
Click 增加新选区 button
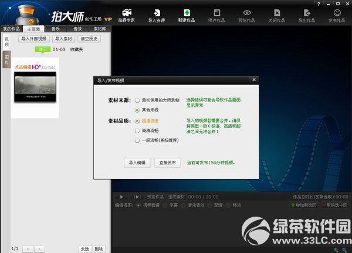[x=303, y=205]
